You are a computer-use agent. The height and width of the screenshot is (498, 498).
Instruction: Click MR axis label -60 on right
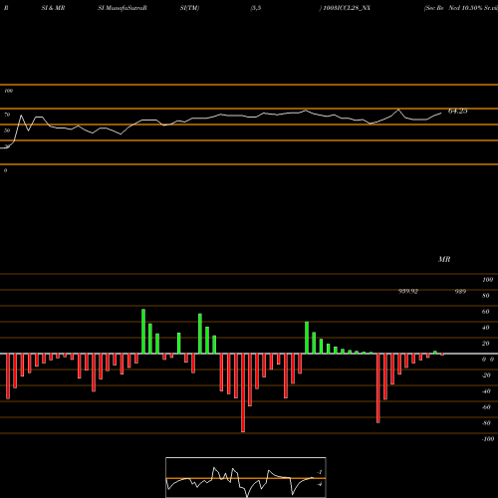pos(486,407)
